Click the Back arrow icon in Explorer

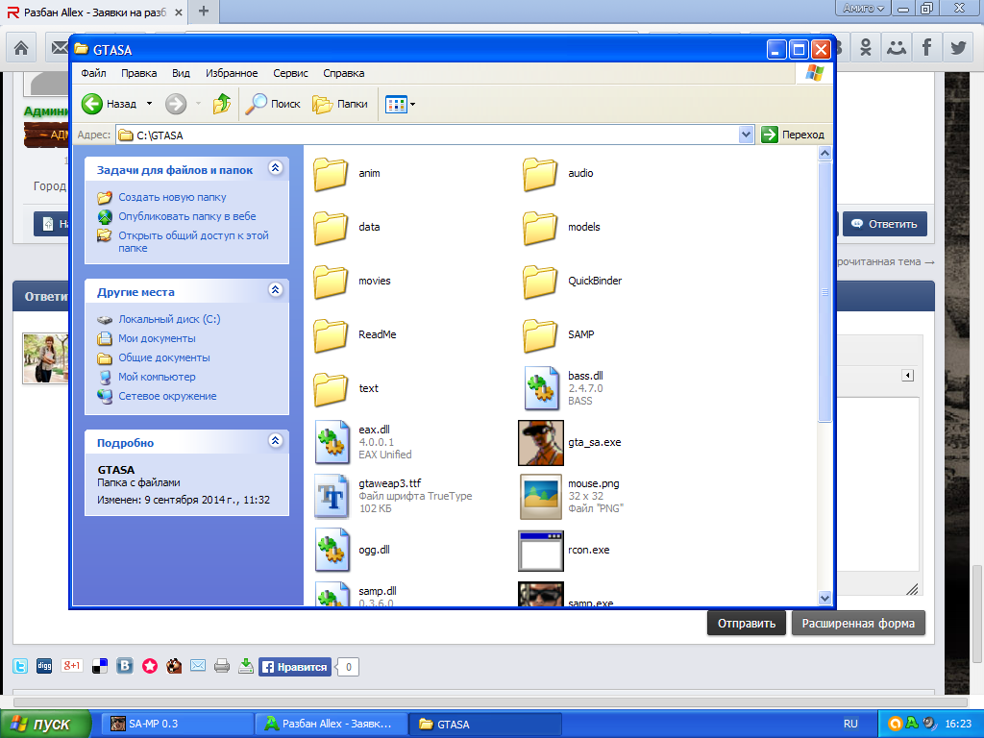point(92,104)
